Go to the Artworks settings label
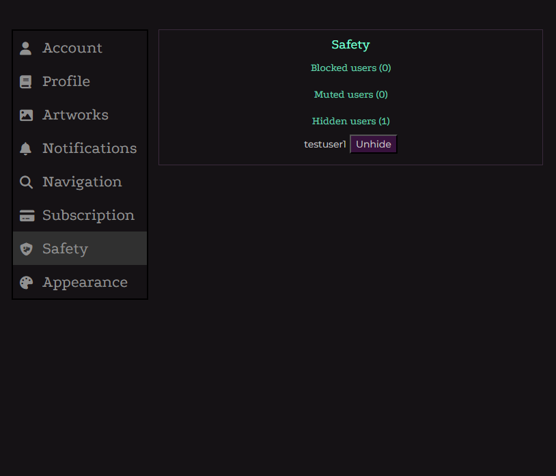 [75, 115]
